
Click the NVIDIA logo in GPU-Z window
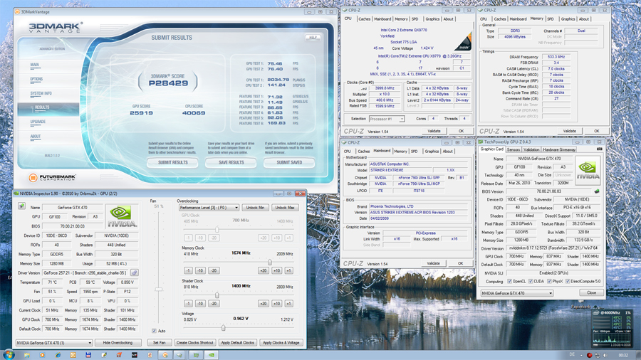588,170
